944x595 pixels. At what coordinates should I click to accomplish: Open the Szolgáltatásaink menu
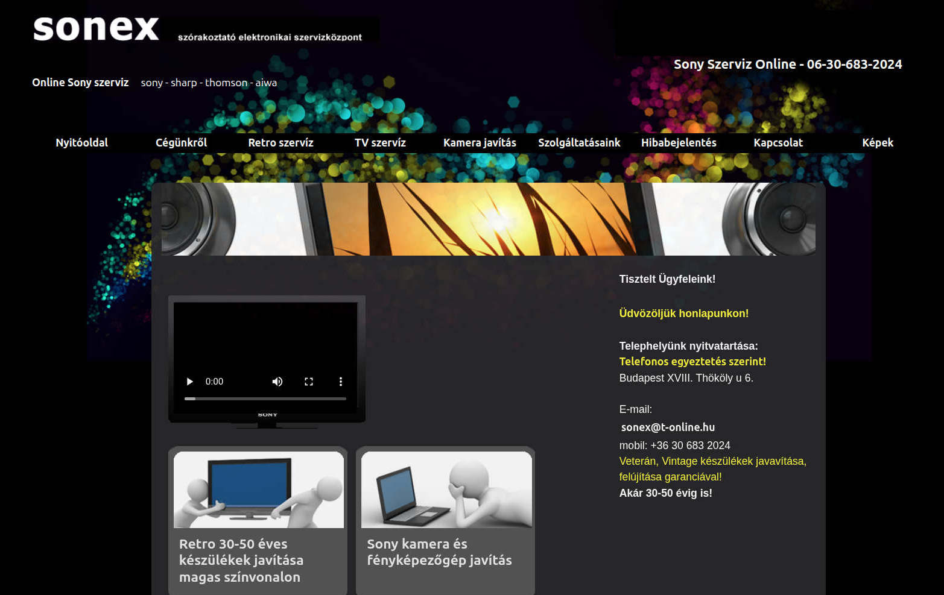579,143
